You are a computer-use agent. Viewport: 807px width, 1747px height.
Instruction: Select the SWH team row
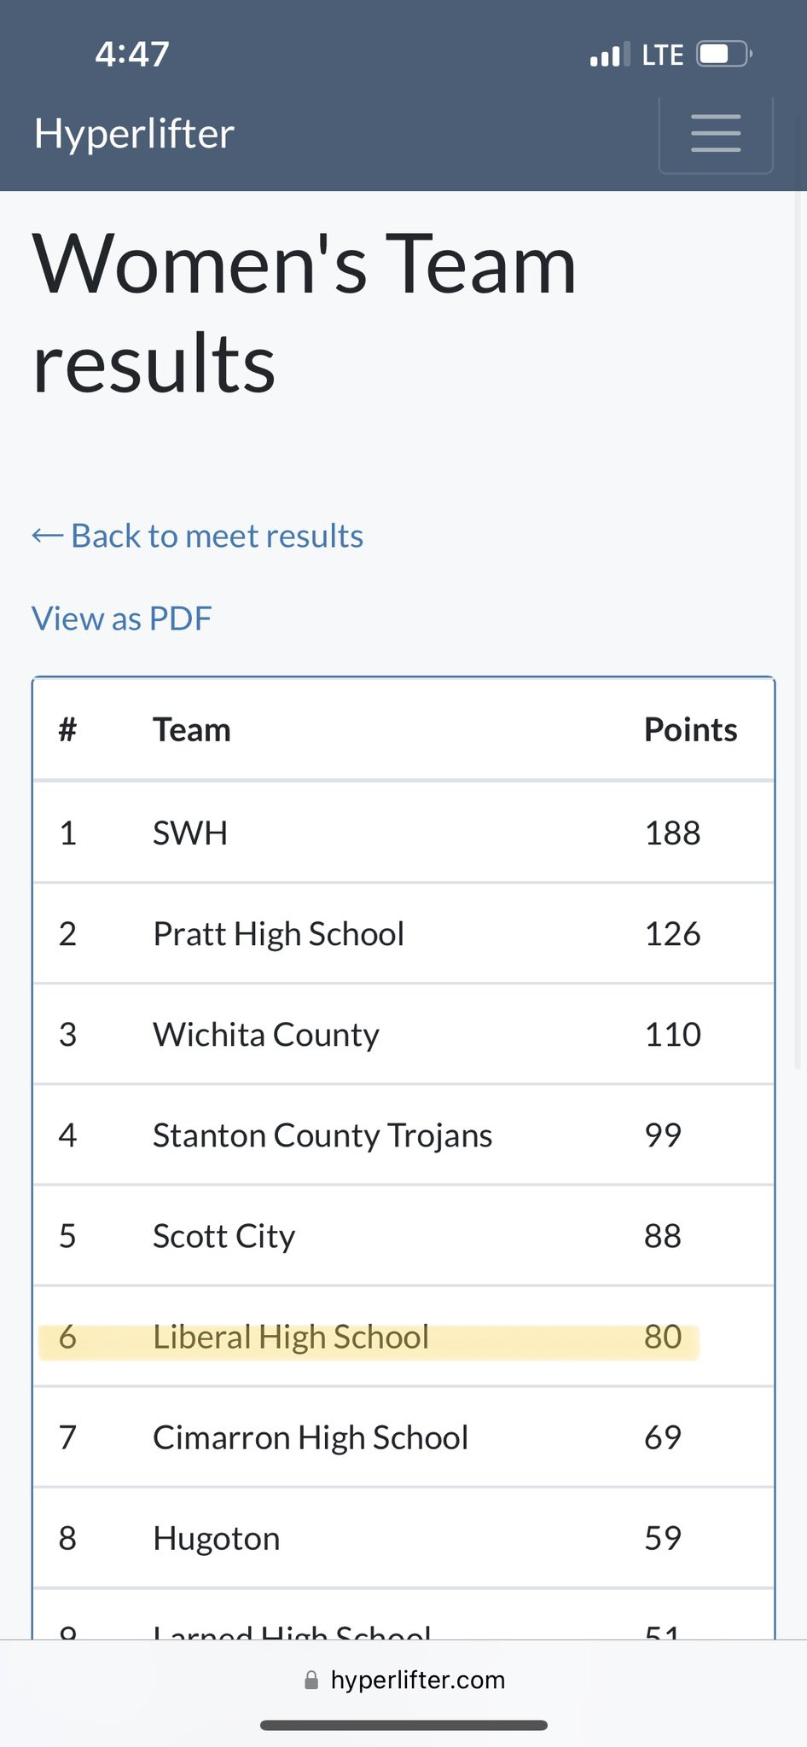tap(403, 833)
